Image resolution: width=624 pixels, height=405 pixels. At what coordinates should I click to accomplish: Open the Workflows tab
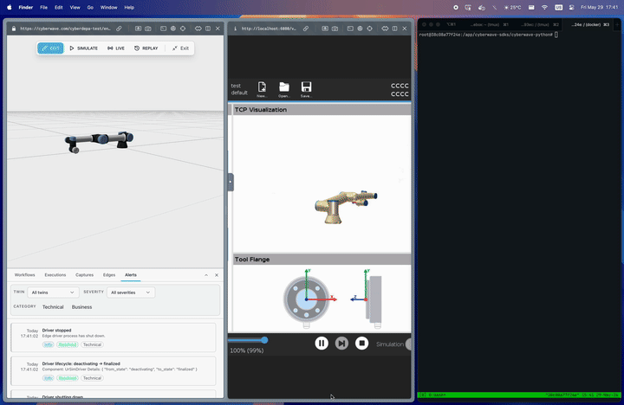[x=24, y=274]
